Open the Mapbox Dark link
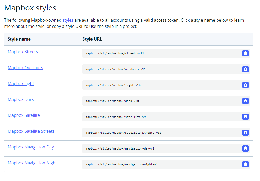 tap(21, 99)
